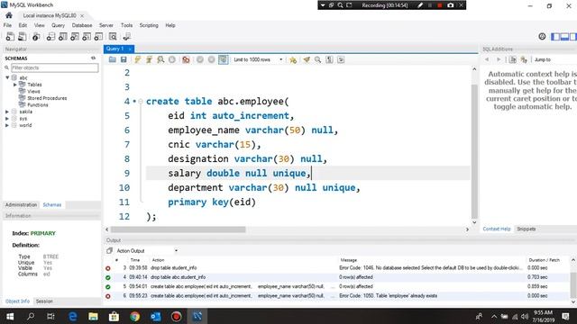
Task: Beautify the query with the broom icon
Action: point(307,59)
